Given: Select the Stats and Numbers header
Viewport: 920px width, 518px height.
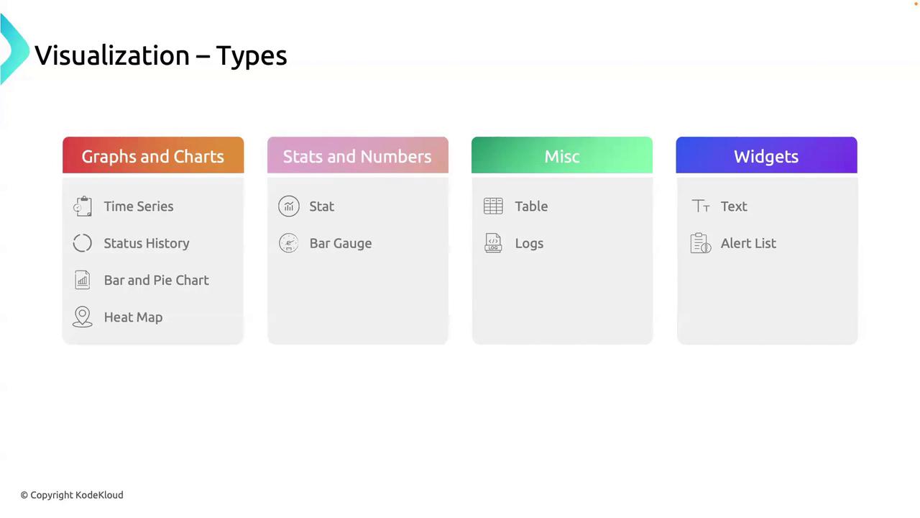Looking at the screenshot, I should (357, 156).
